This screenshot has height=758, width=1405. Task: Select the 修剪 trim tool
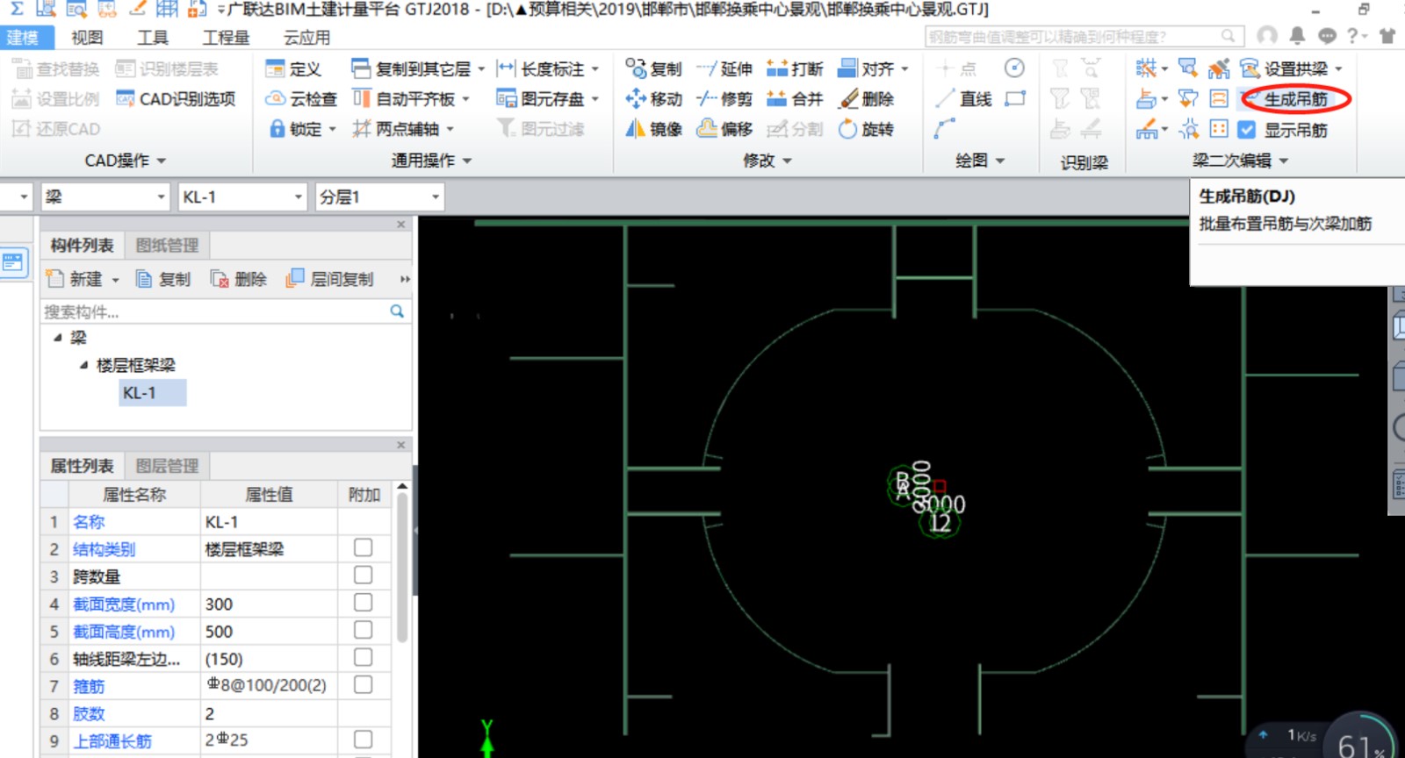724,99
